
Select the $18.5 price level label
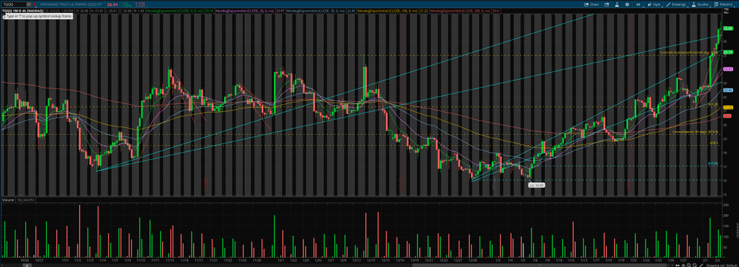click(x=714, y=143)
